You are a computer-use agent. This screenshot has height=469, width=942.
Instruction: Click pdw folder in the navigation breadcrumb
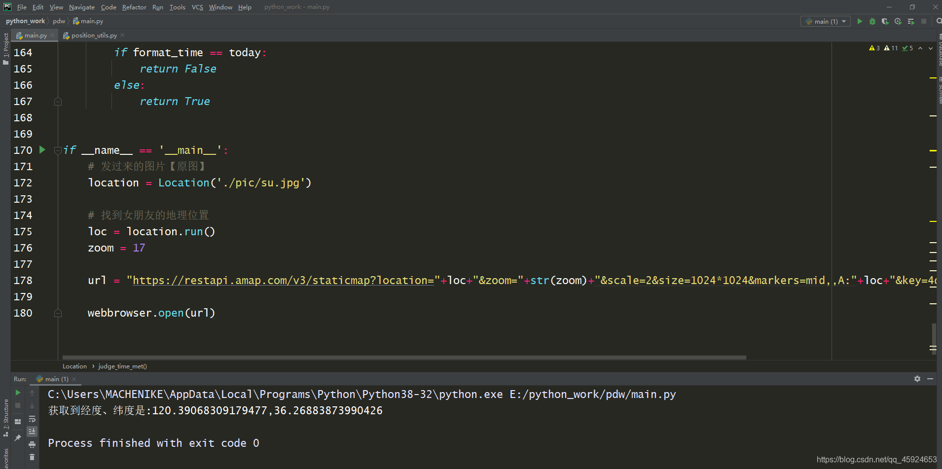(x=59, y=21)
